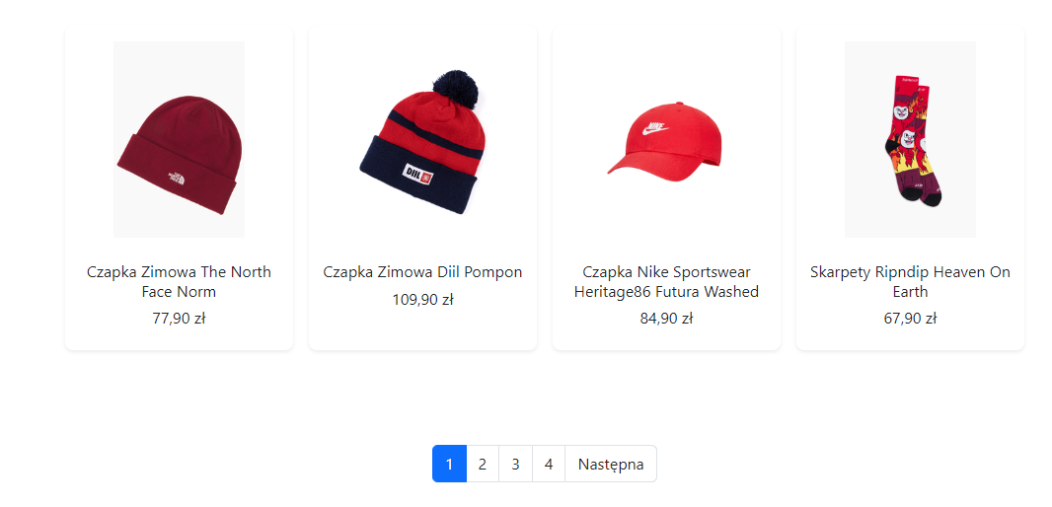This screenshot has width=1052, height=507.
Task: Click the dark pompom on Diil hat
Action: click(456, 89)
